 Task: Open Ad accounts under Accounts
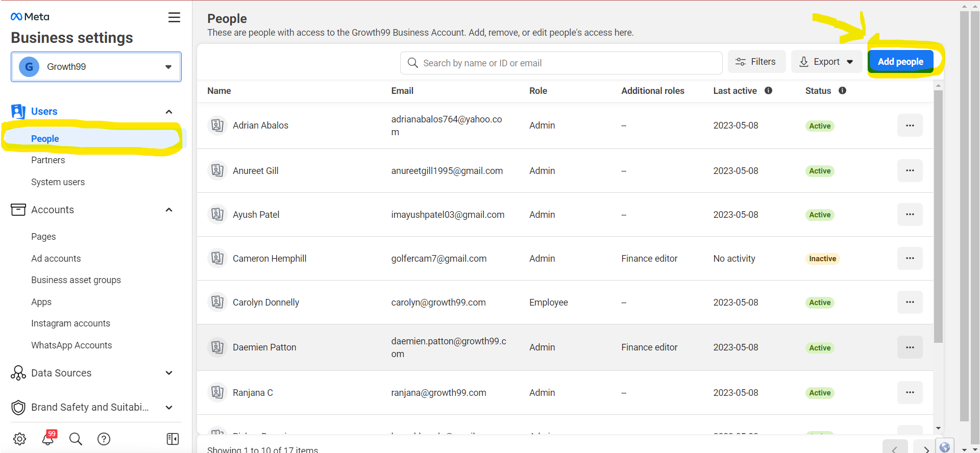[x=56, y=259]
